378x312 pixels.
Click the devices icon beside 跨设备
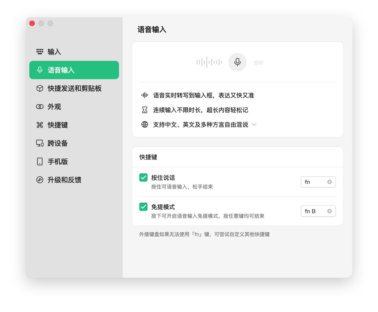40,143
